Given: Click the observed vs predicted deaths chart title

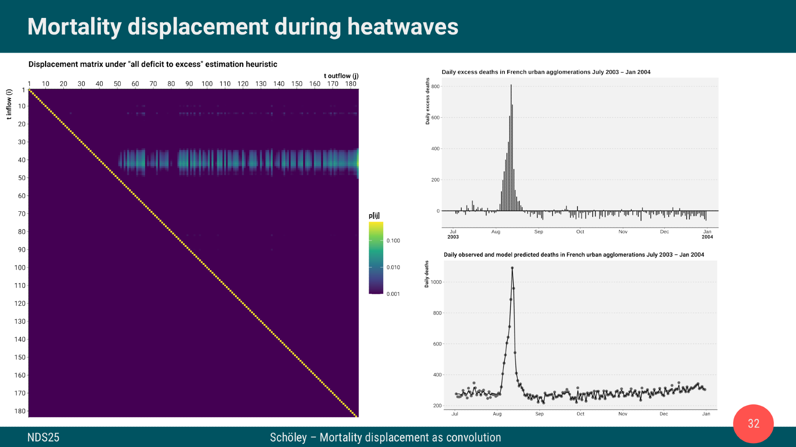Looking at the screenshot, I should point(574,255).
